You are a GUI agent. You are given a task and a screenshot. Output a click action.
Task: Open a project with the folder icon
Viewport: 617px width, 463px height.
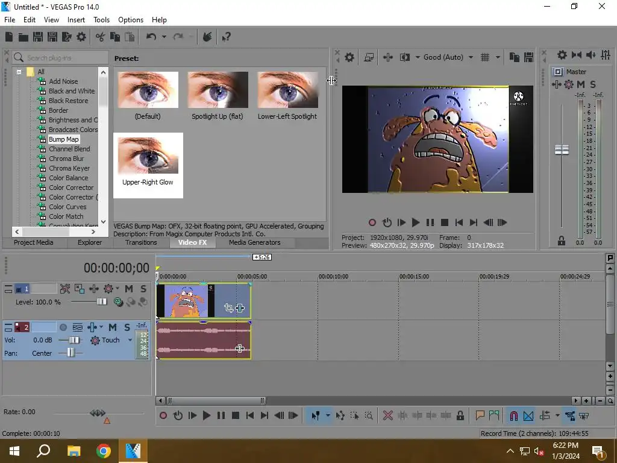coord(23,37)
